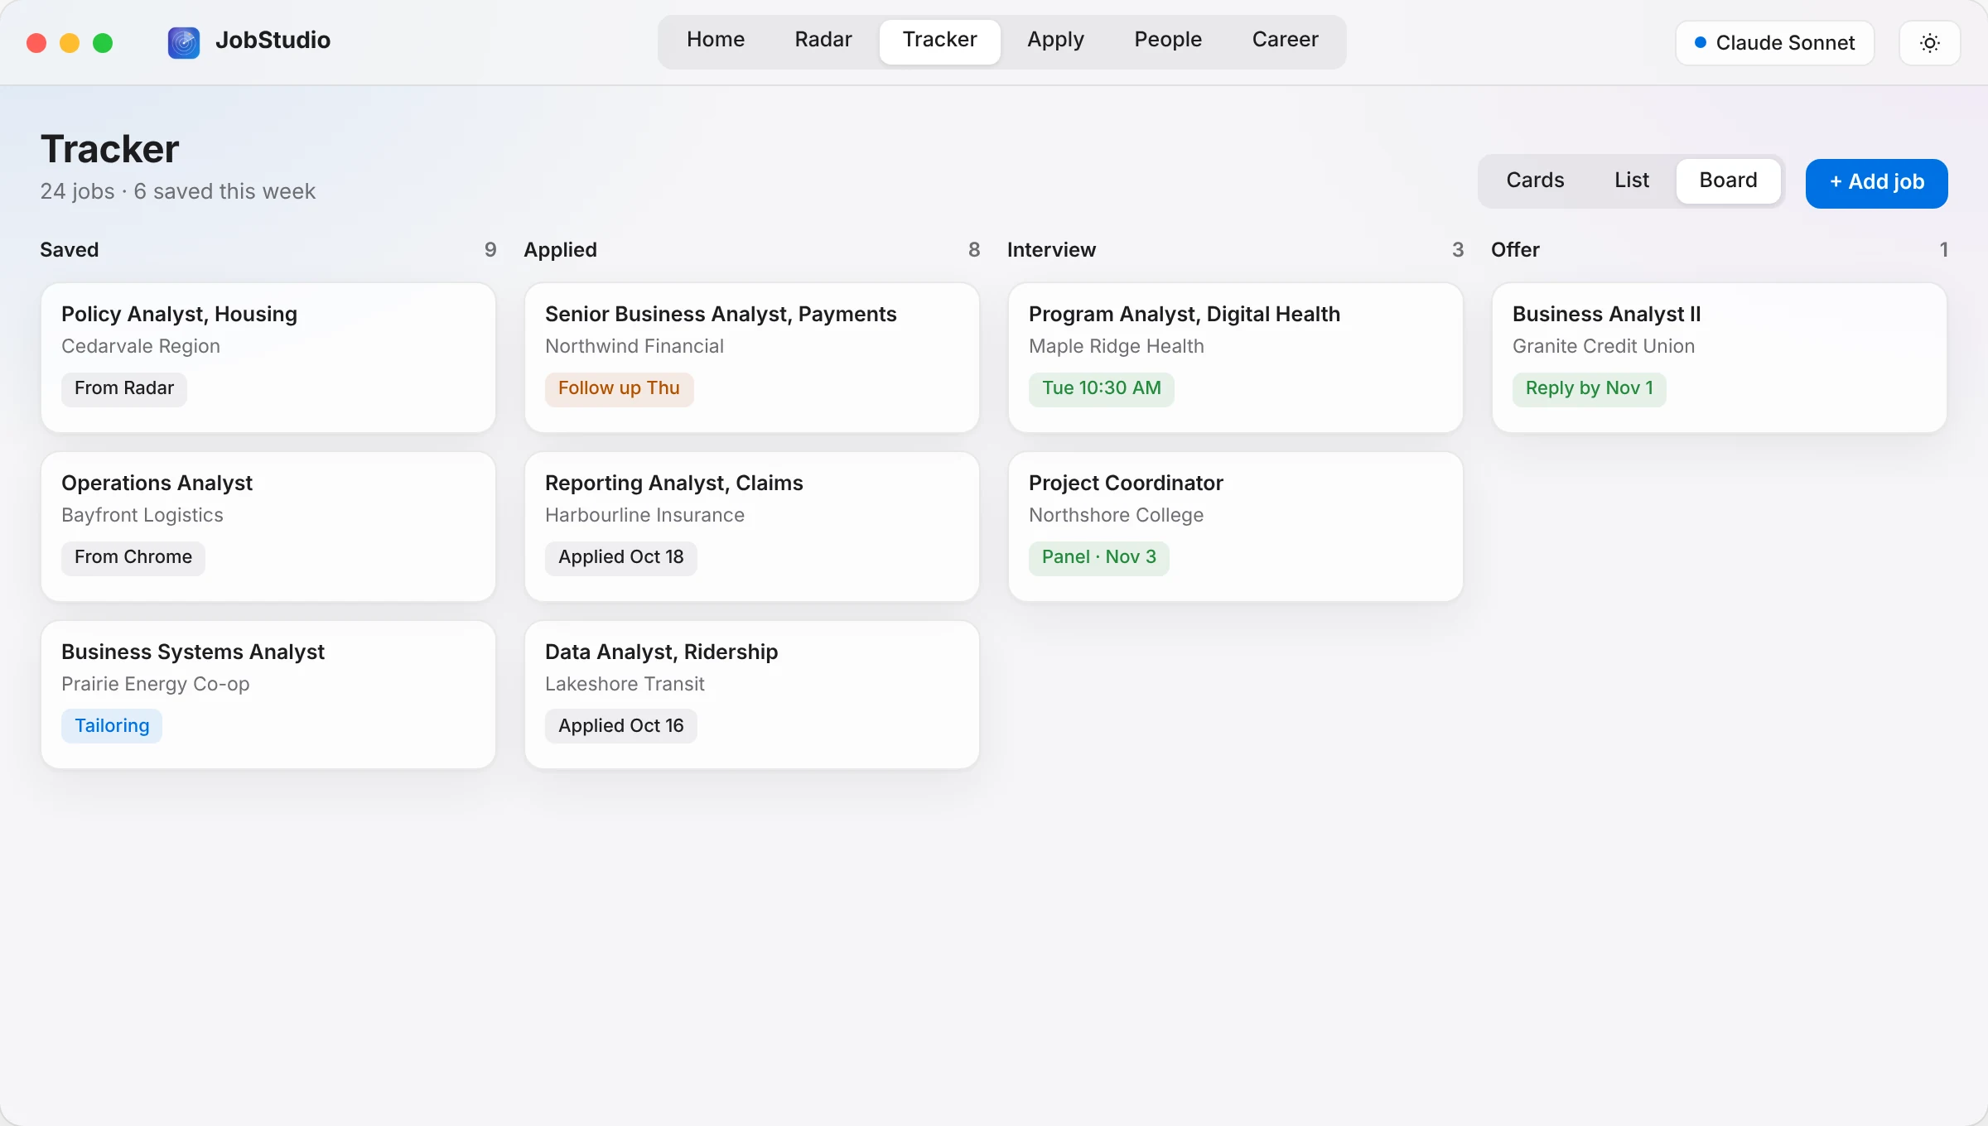Viewport: 1988px width, 1126px height.
Task: Open the Claude Sonnet model selector
Action: coord(1774,43)
